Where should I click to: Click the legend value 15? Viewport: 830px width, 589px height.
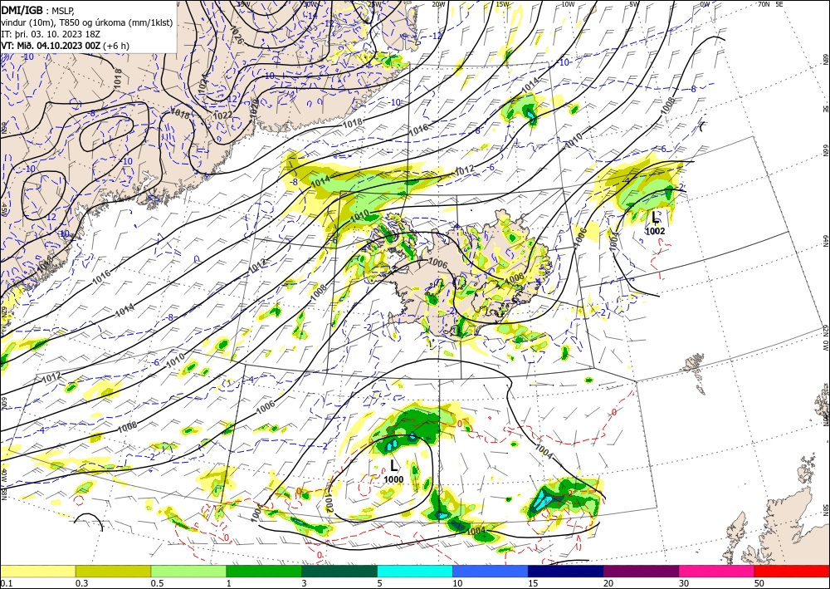[x=533, y=583]
